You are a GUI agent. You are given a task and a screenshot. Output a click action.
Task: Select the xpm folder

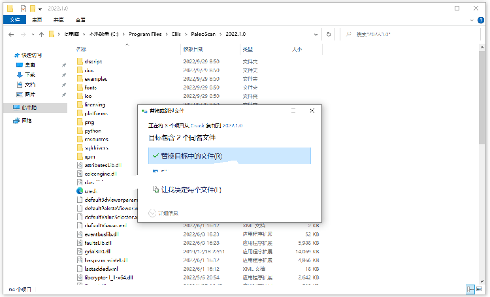86,157
